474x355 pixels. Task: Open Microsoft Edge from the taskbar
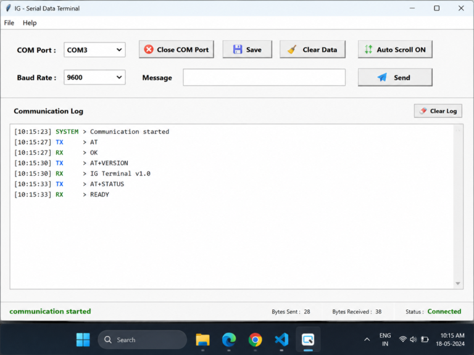click(x=229, y=340)
